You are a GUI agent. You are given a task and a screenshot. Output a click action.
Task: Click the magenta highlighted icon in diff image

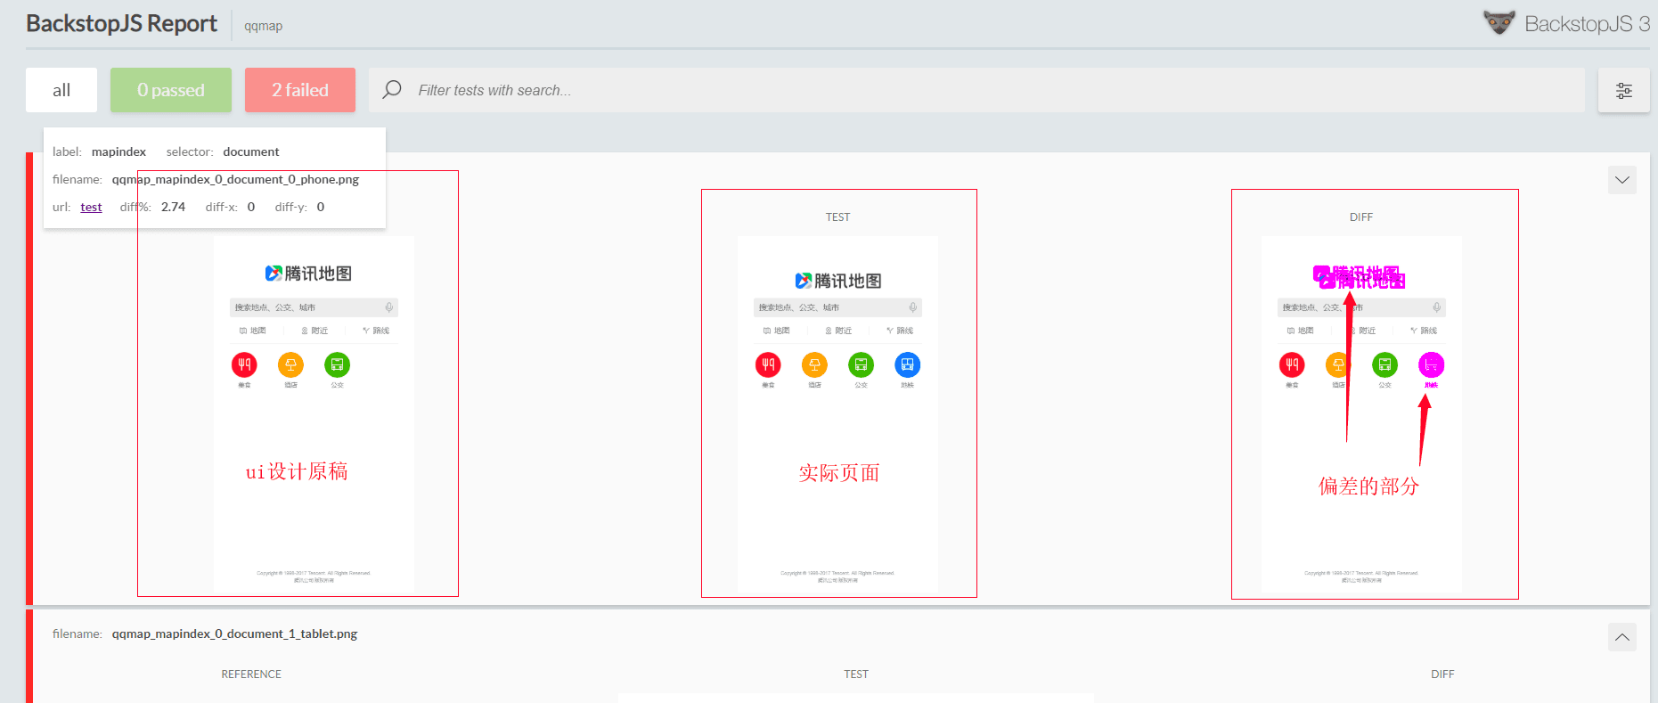coord(1431,364)
